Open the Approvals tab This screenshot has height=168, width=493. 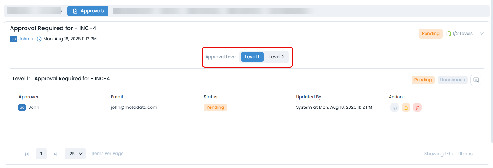point(88,11)
